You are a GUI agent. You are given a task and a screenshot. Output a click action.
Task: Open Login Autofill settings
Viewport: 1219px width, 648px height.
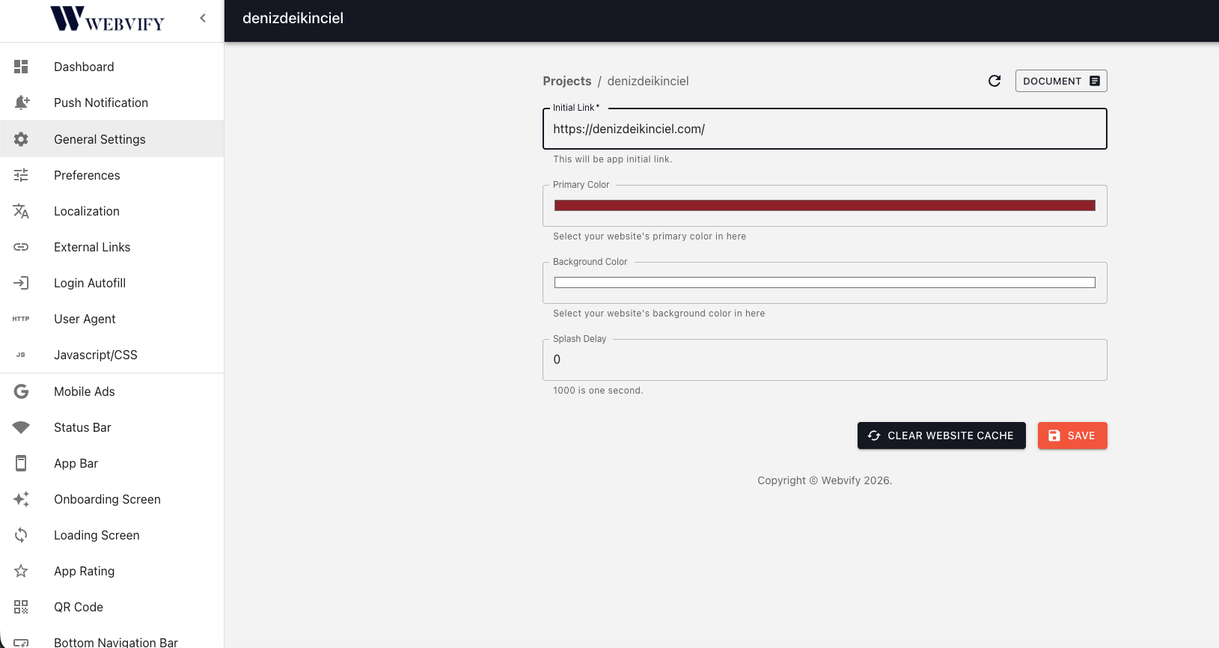click(x=111, y=283)
